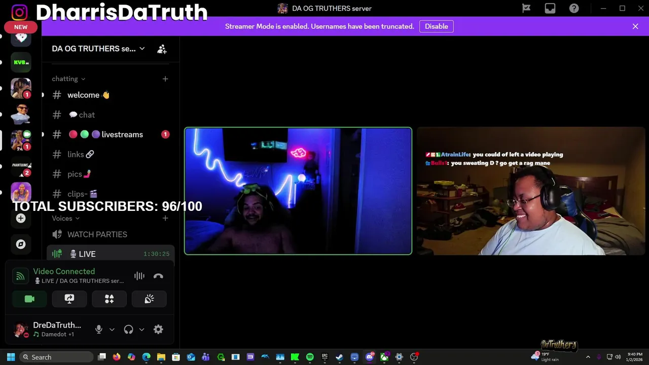Image resolution: width=649 pixels, height=365 pixels.
Task: Open the pics channel
Action: [111, 174]
